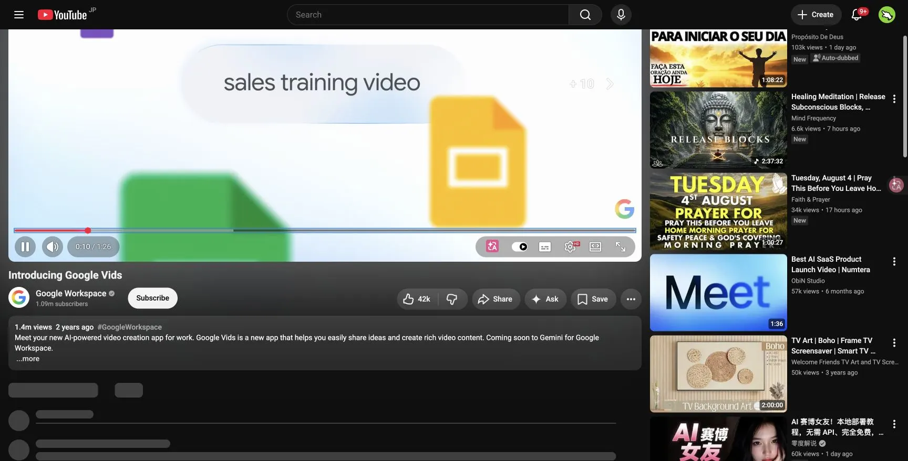
Task: Click the red progress scrubber dot
Action: click(88, 230)
